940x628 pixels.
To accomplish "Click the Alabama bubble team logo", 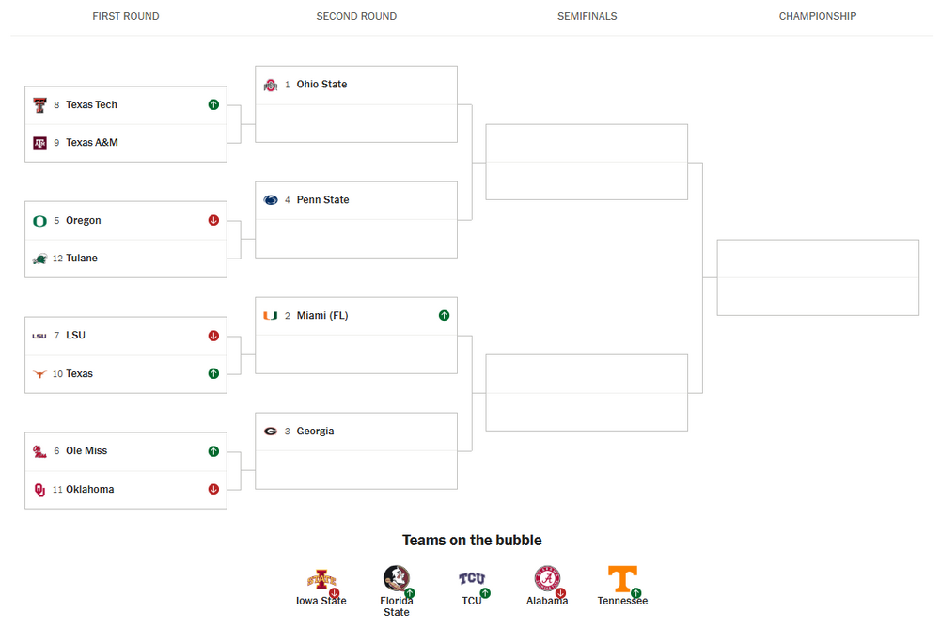I will click(x=546, y=578).
